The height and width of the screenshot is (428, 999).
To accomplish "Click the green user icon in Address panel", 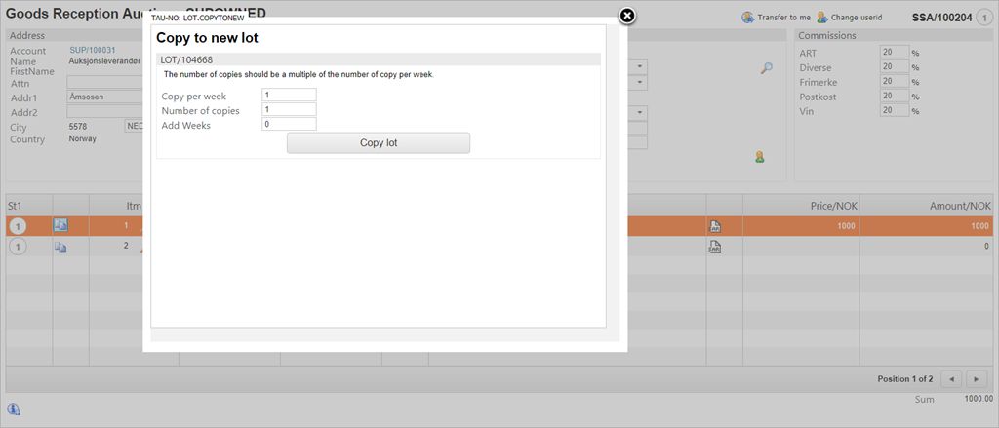I will coord(759,156).
